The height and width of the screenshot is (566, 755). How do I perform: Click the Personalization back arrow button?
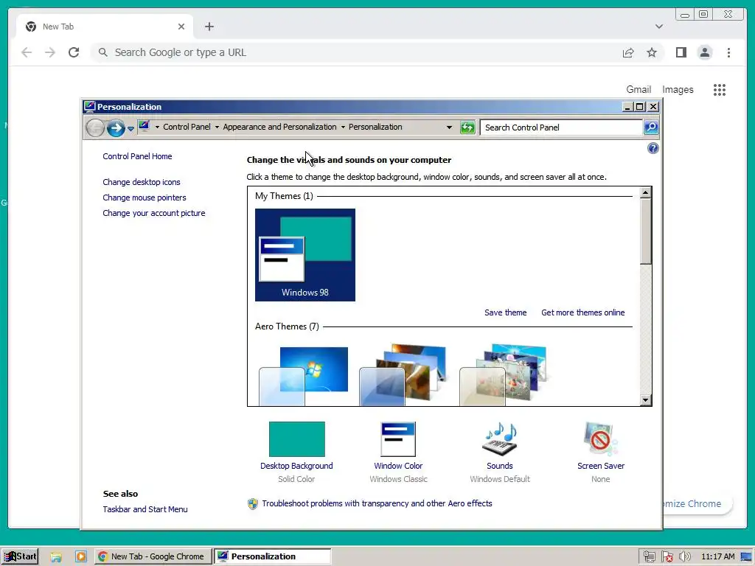click(x=95, y=128)
